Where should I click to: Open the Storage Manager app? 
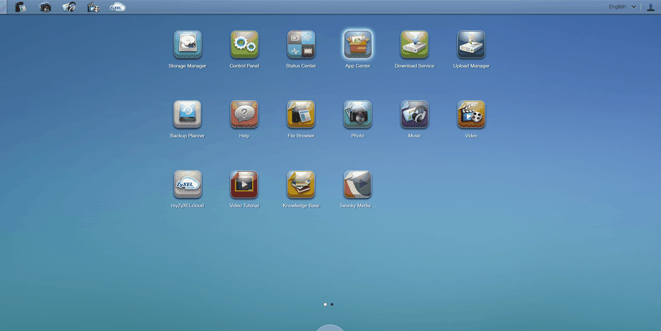(x=187, y=44)
